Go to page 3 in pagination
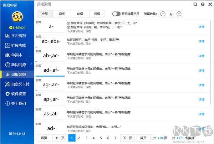Image resolution: width=214 pixels, height=144 pixels. pyautogui.click(x=87, y=138)
